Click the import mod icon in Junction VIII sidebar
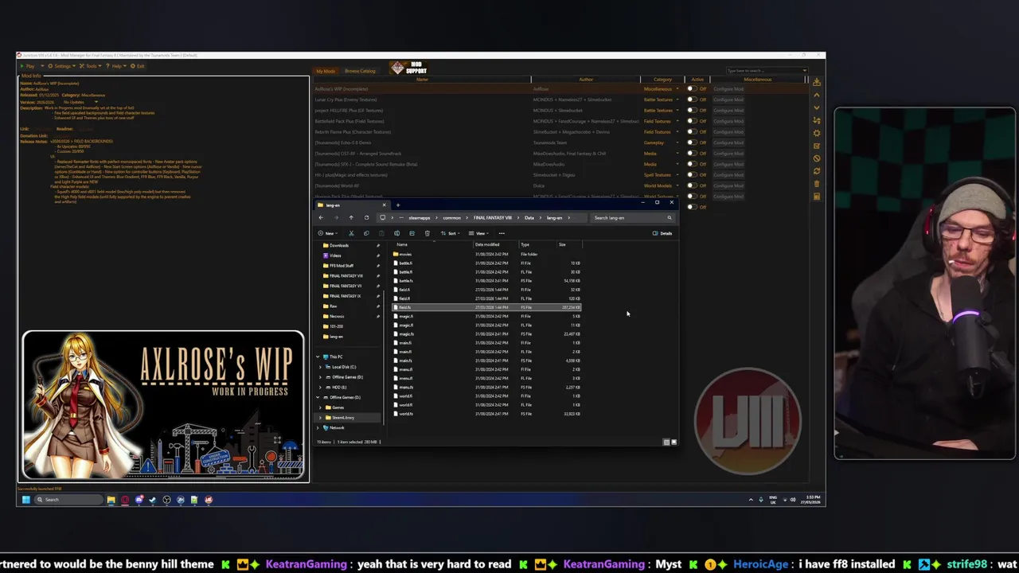1019x573 pixels. pos(817,82)
